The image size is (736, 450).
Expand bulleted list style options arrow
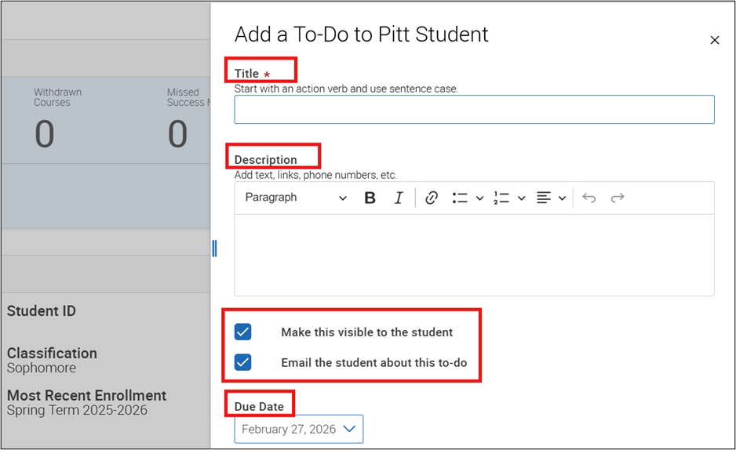[479, 198]
